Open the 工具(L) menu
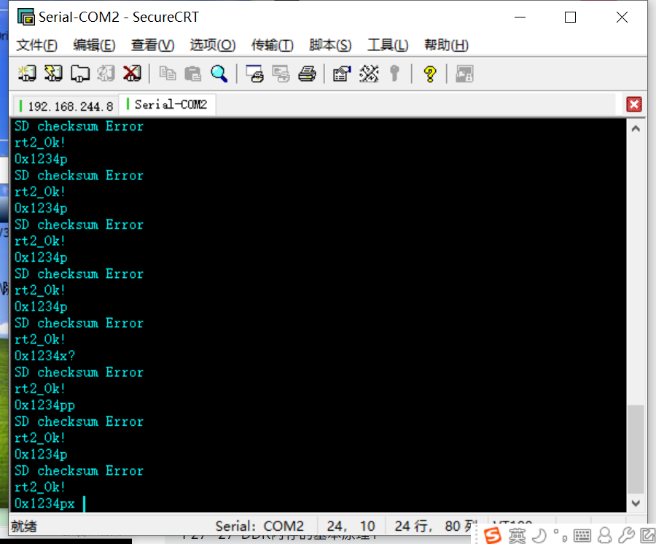The width and height of the screenshot is (656, 544). point(388,44)
